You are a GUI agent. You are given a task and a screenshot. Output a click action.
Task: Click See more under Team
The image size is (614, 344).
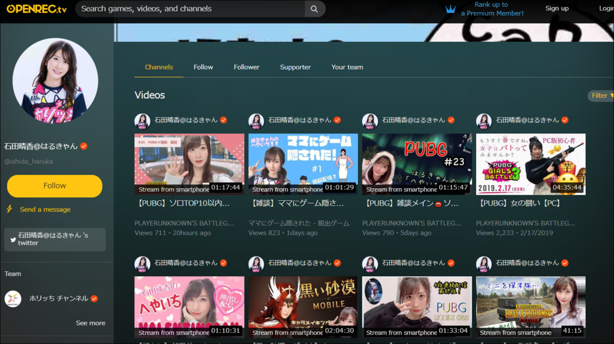coord(91,323)
